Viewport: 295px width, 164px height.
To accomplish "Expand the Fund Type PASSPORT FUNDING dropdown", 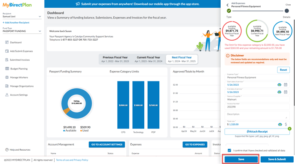I will (x=22, y=31).
